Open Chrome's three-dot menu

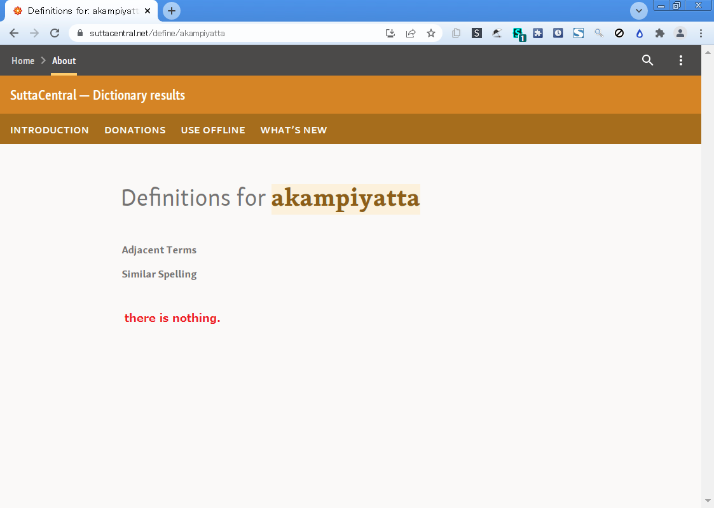pyautogui.click(x=701, y=33)
